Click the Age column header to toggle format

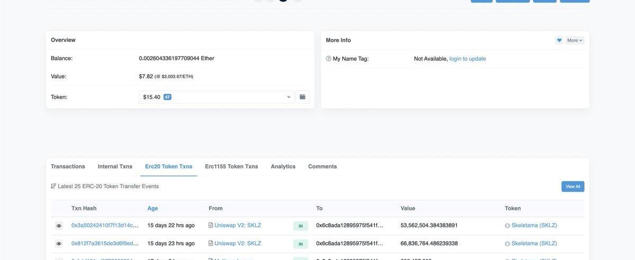coord(152,208)
